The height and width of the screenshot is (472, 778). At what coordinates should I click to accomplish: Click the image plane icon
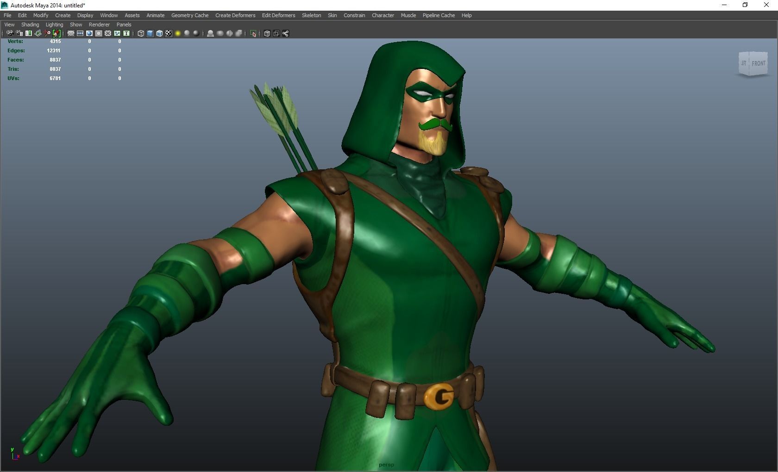click(37, 33)
